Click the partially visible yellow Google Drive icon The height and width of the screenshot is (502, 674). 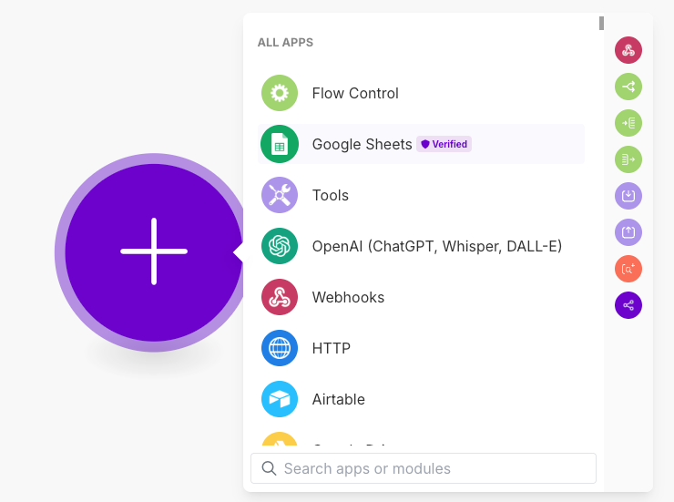tap(280, 439)
